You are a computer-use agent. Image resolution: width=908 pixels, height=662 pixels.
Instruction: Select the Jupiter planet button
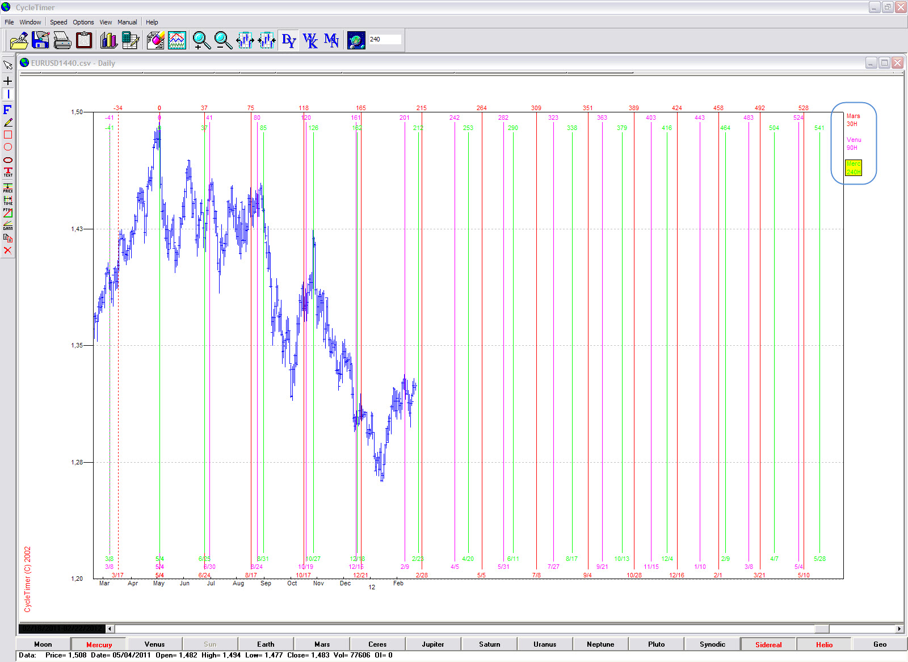coord(432,644)
